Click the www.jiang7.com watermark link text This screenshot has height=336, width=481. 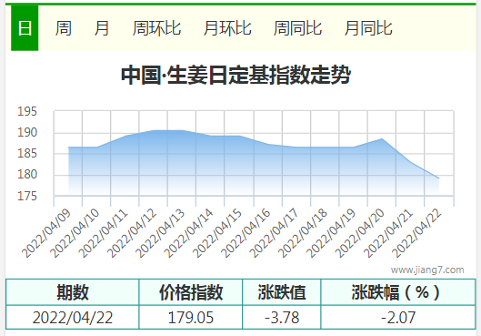point(427,270)
